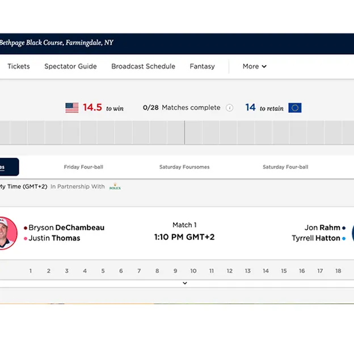Select the highlighted active session tab

tap(9, 167)
